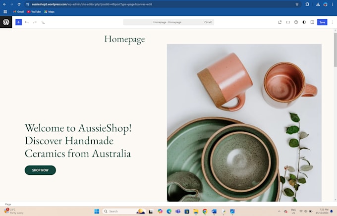Open the editor options three-dot menu
The height and width of the screenshot is (216, 337).
[332, 22]
